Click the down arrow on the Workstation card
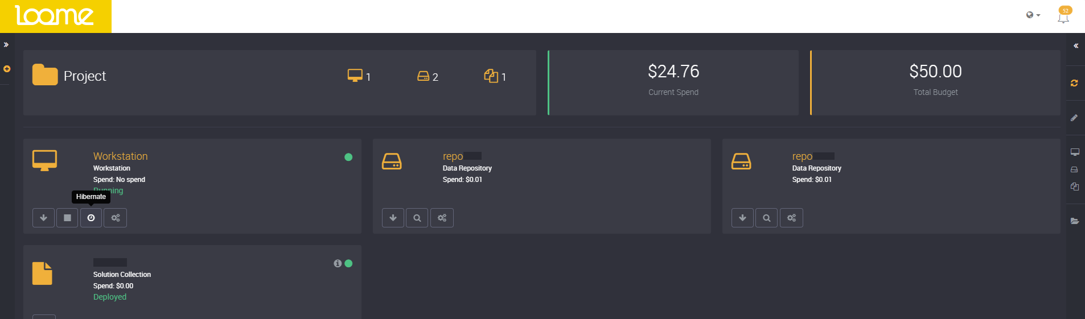Screen dimensions: 1085x319 click(43, 218)
